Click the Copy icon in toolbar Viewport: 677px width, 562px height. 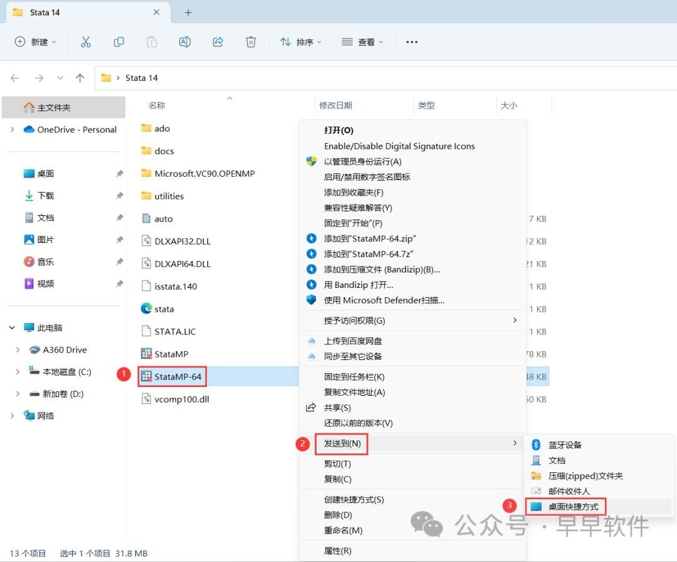(118, 42)
